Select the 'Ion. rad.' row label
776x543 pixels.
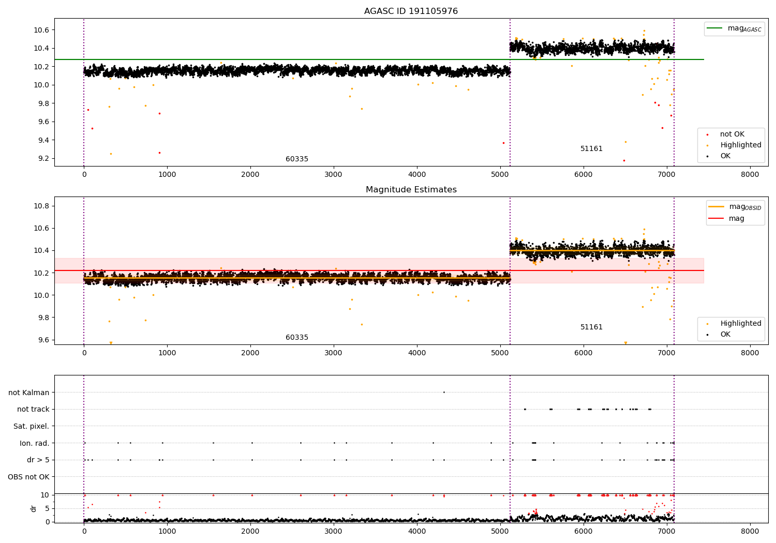tap(35, 443)
